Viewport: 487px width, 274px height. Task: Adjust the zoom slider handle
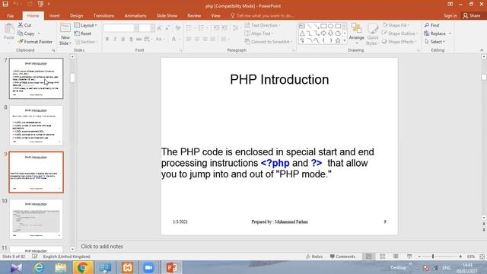433,256
